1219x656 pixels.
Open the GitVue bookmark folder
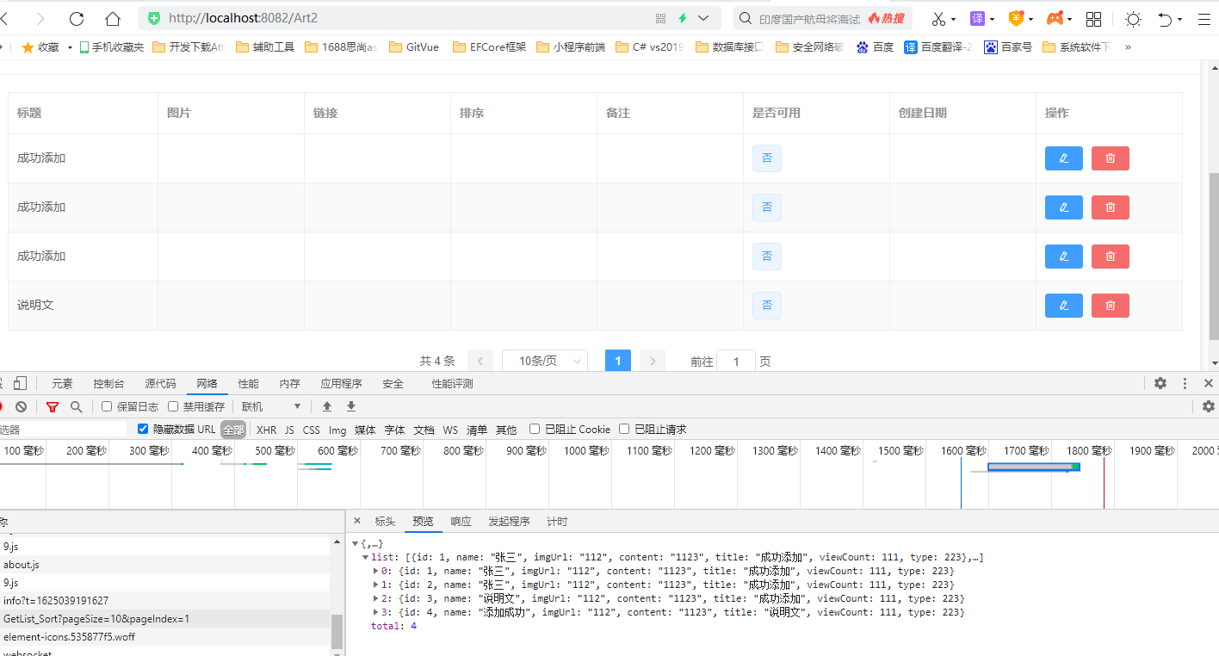[414, 47]
